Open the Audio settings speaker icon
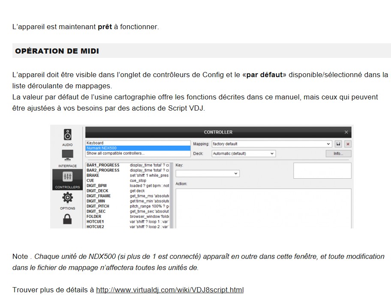The image size is (391, 297). coord(67,135)
